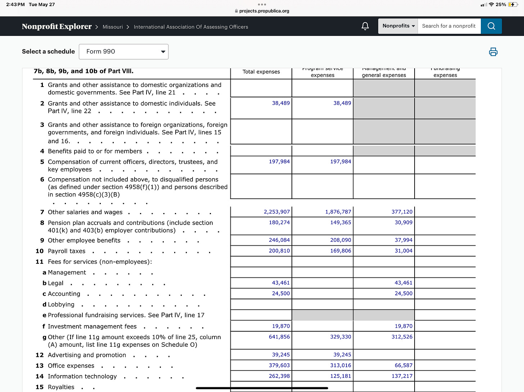Select the Management row label

point(67,273)
